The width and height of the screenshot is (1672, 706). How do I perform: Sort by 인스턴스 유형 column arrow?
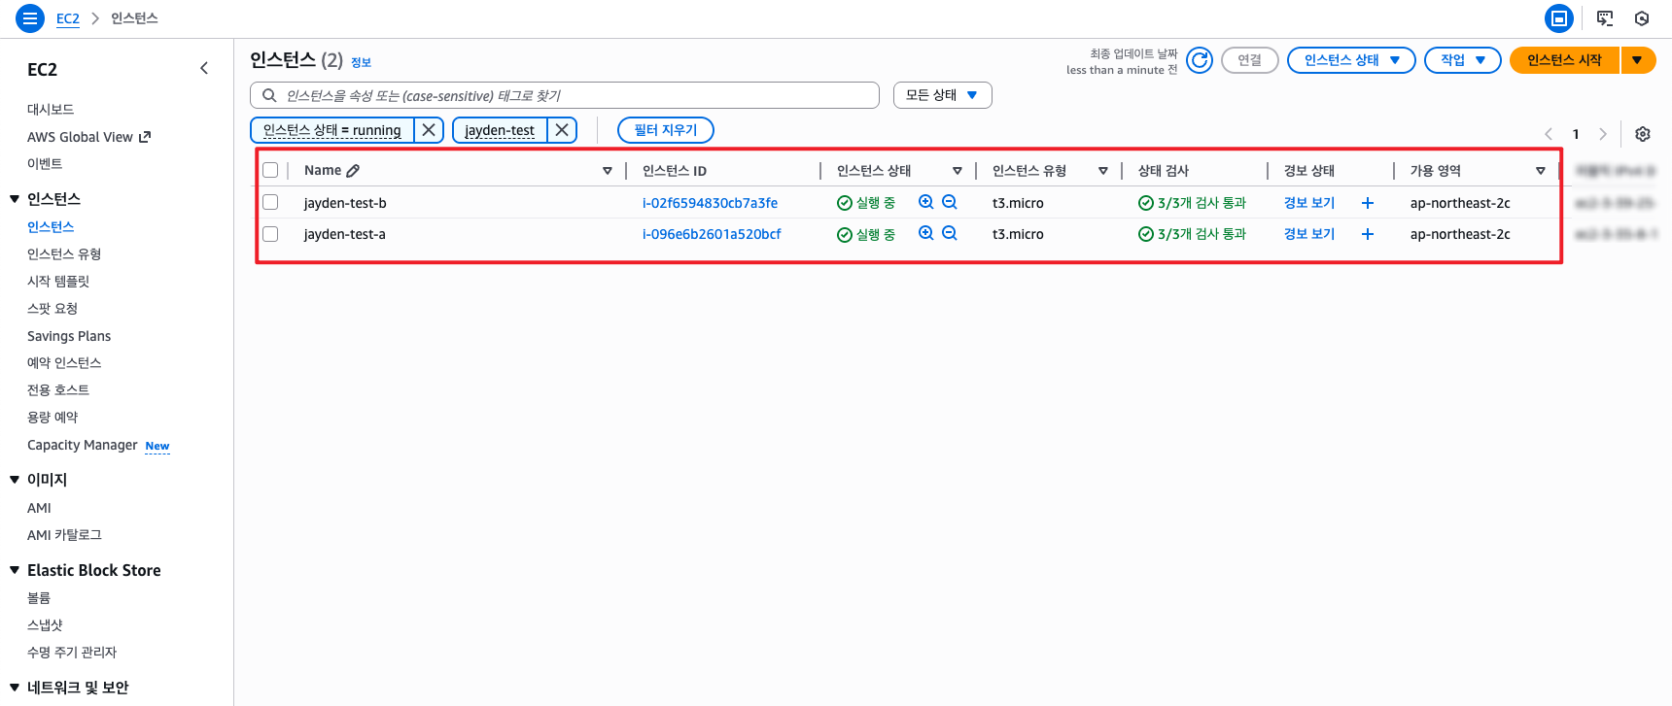(x=1103, y=171)
